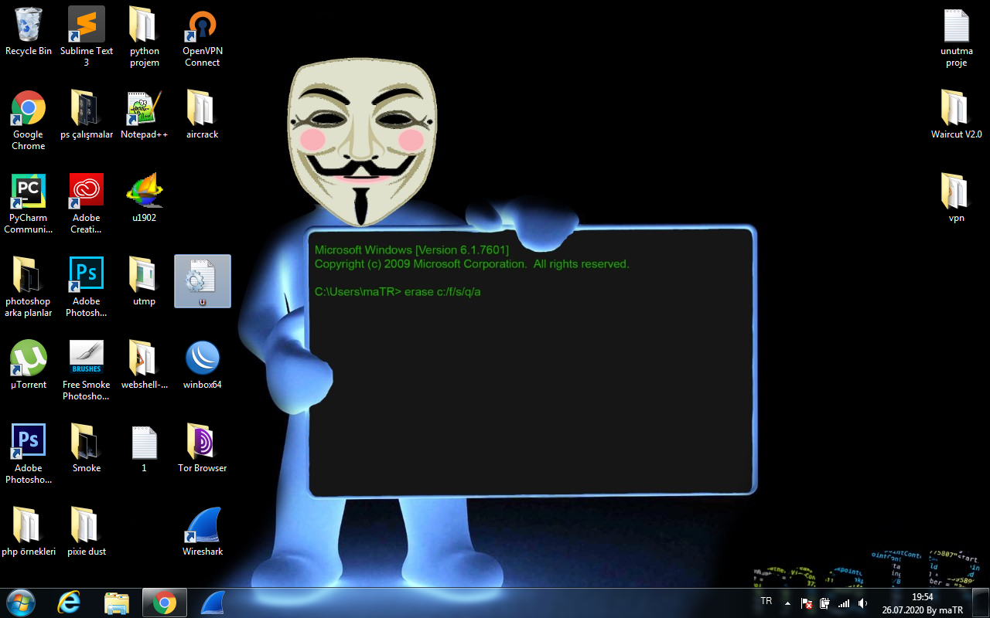Select the u1902 desktop icon

144,198
